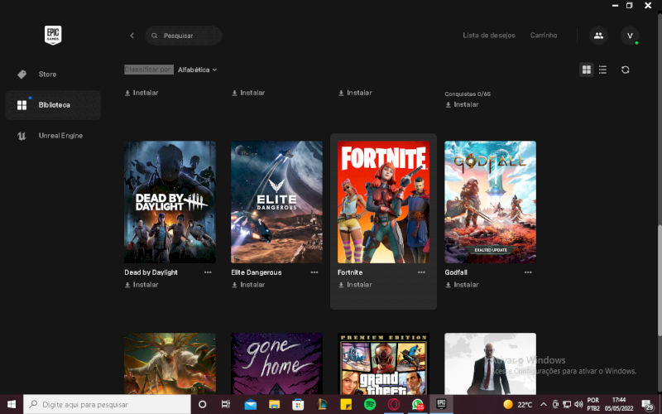The width and height of the screenshot is (662, 414).
Task: Click the Dead by Daylight title text
Action: click(151, 272)
